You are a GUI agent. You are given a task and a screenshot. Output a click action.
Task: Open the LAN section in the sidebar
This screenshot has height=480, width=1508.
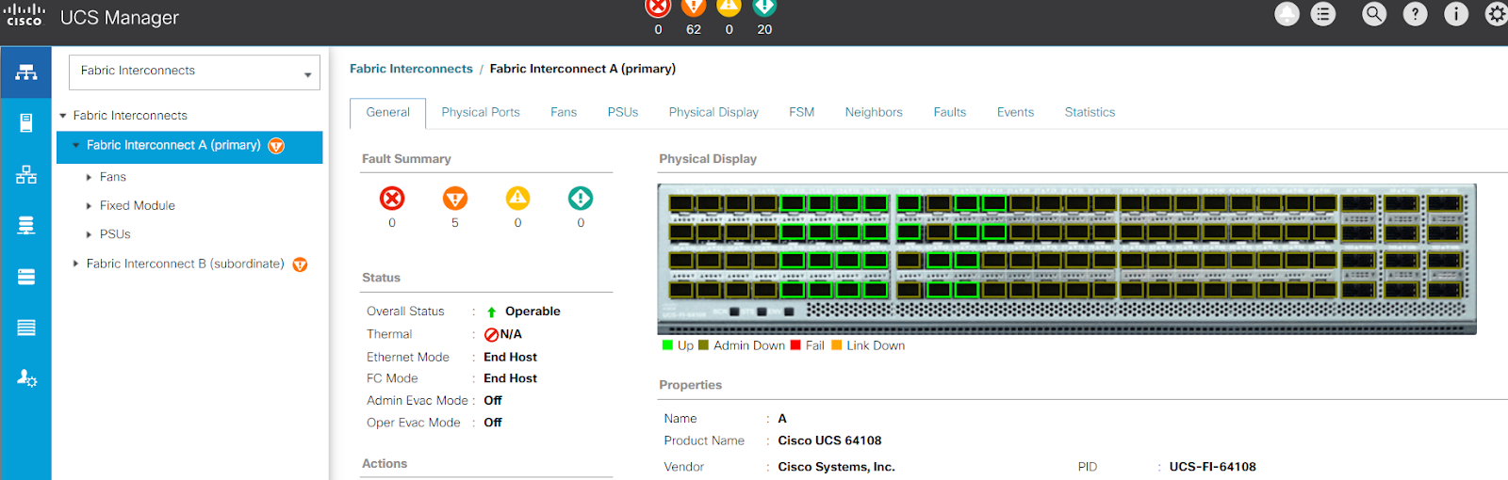click(x=26, y=174)
